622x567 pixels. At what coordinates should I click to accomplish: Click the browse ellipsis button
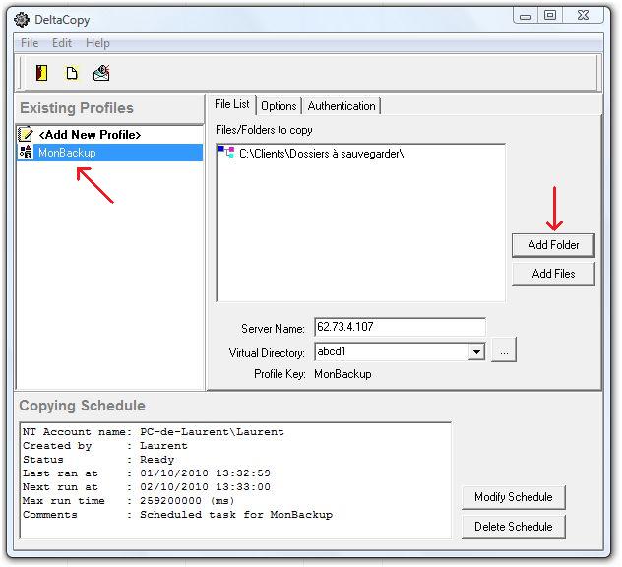click(504, 349)
